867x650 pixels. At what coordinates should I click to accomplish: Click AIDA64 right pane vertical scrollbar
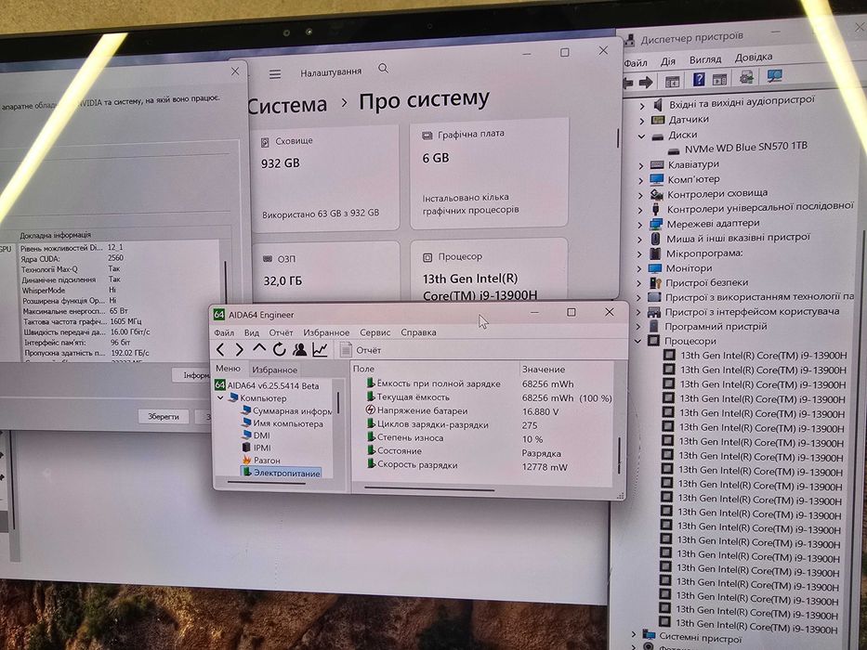point(619,454)
